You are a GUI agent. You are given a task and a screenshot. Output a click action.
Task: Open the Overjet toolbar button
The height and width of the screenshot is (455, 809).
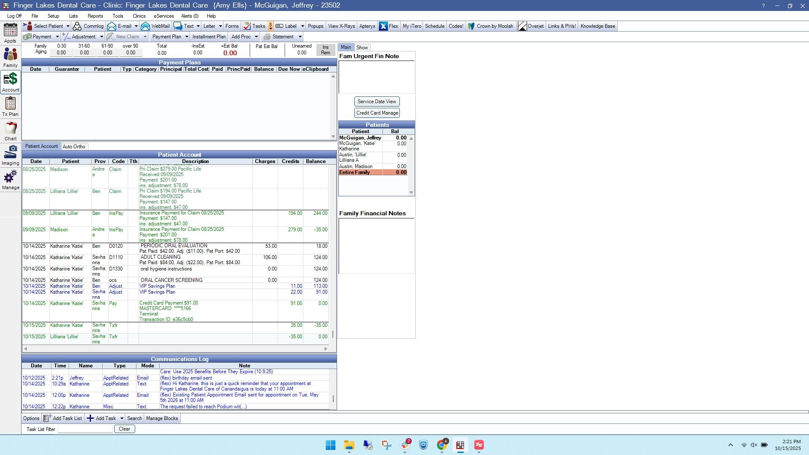(x=530, y=26)
